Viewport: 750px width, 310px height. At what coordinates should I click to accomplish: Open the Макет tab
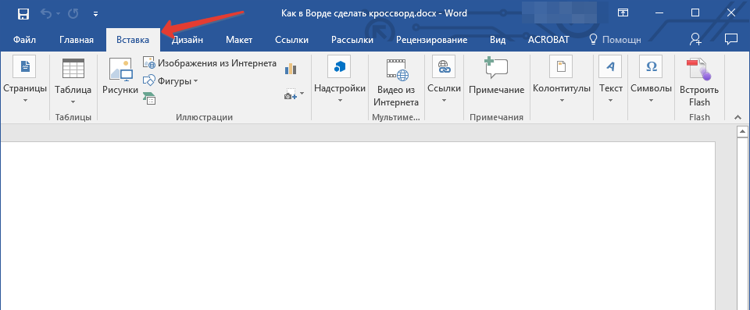(239, 40)
